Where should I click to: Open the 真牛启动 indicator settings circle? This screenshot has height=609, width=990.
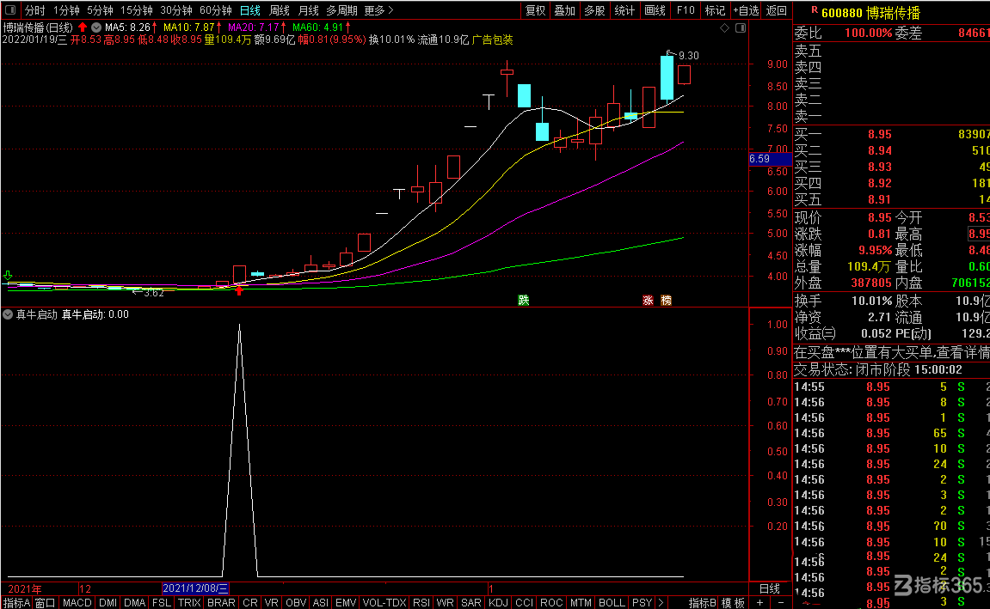click(8, 314)
